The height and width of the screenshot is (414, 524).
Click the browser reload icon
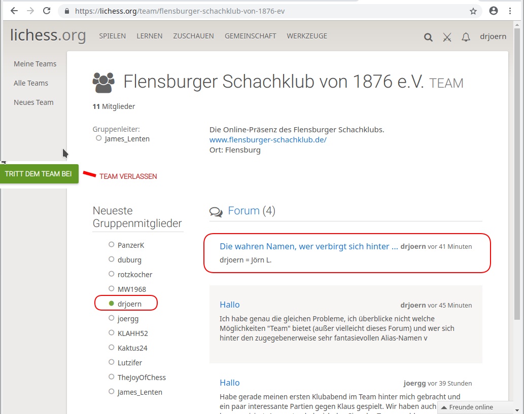[x=47, y=11]
